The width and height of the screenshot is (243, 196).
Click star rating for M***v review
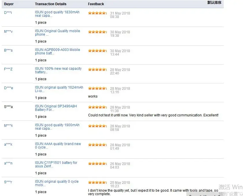point(97,32)
